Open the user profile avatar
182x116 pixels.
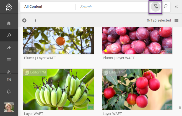click(x=9, y=107)
